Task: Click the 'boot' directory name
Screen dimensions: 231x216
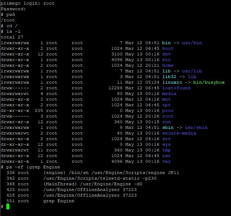Action: point(168,48)
